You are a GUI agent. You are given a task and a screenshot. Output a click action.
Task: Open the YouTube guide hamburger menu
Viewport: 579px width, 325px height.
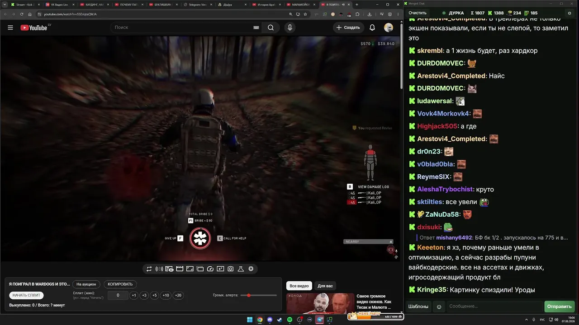(10, 28)
